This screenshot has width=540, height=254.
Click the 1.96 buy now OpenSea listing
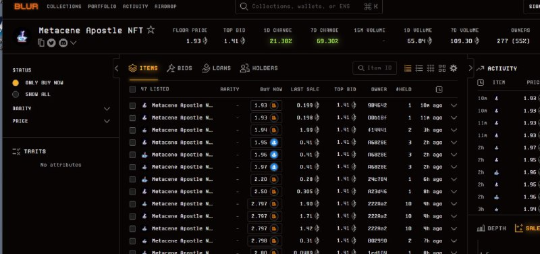pos(266,155)
